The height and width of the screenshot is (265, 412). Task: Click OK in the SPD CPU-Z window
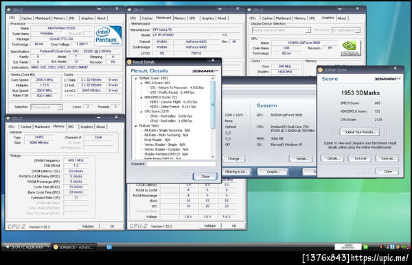pyautogui.click(x=234, y=226)
